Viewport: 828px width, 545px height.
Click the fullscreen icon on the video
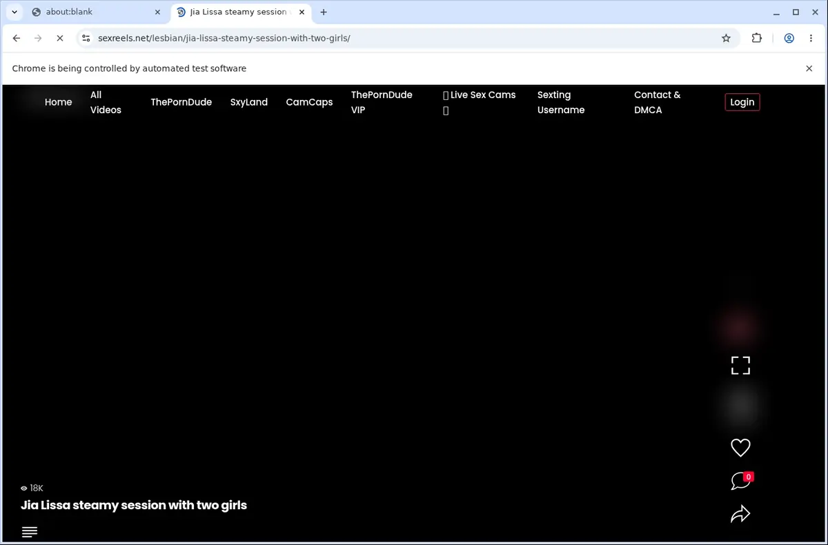click(740, 366)
